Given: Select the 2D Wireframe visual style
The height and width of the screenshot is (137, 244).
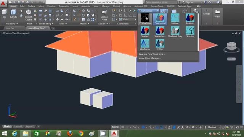Looking at the screenshot, I should click(x=145, y=19).
